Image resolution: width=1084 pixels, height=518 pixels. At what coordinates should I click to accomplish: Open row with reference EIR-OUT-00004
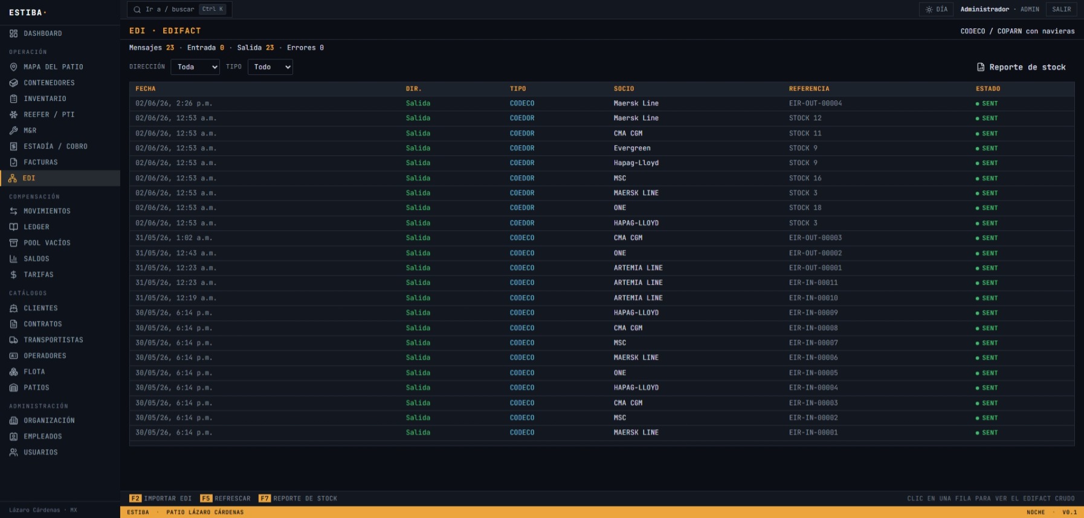602,103
